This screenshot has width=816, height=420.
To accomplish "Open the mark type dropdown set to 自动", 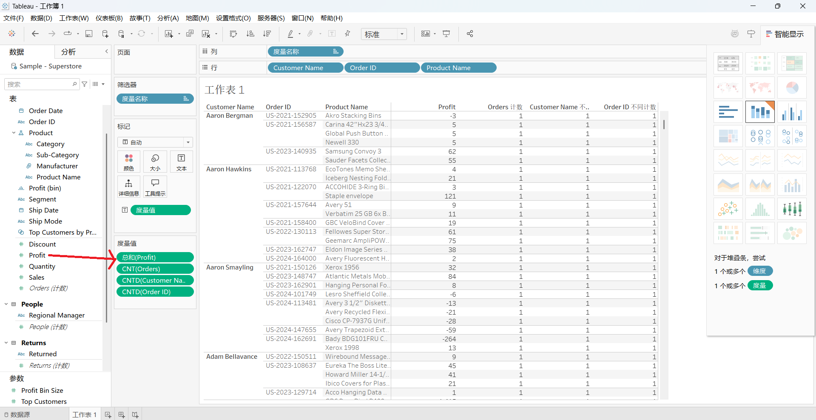I will coord(155,142).
